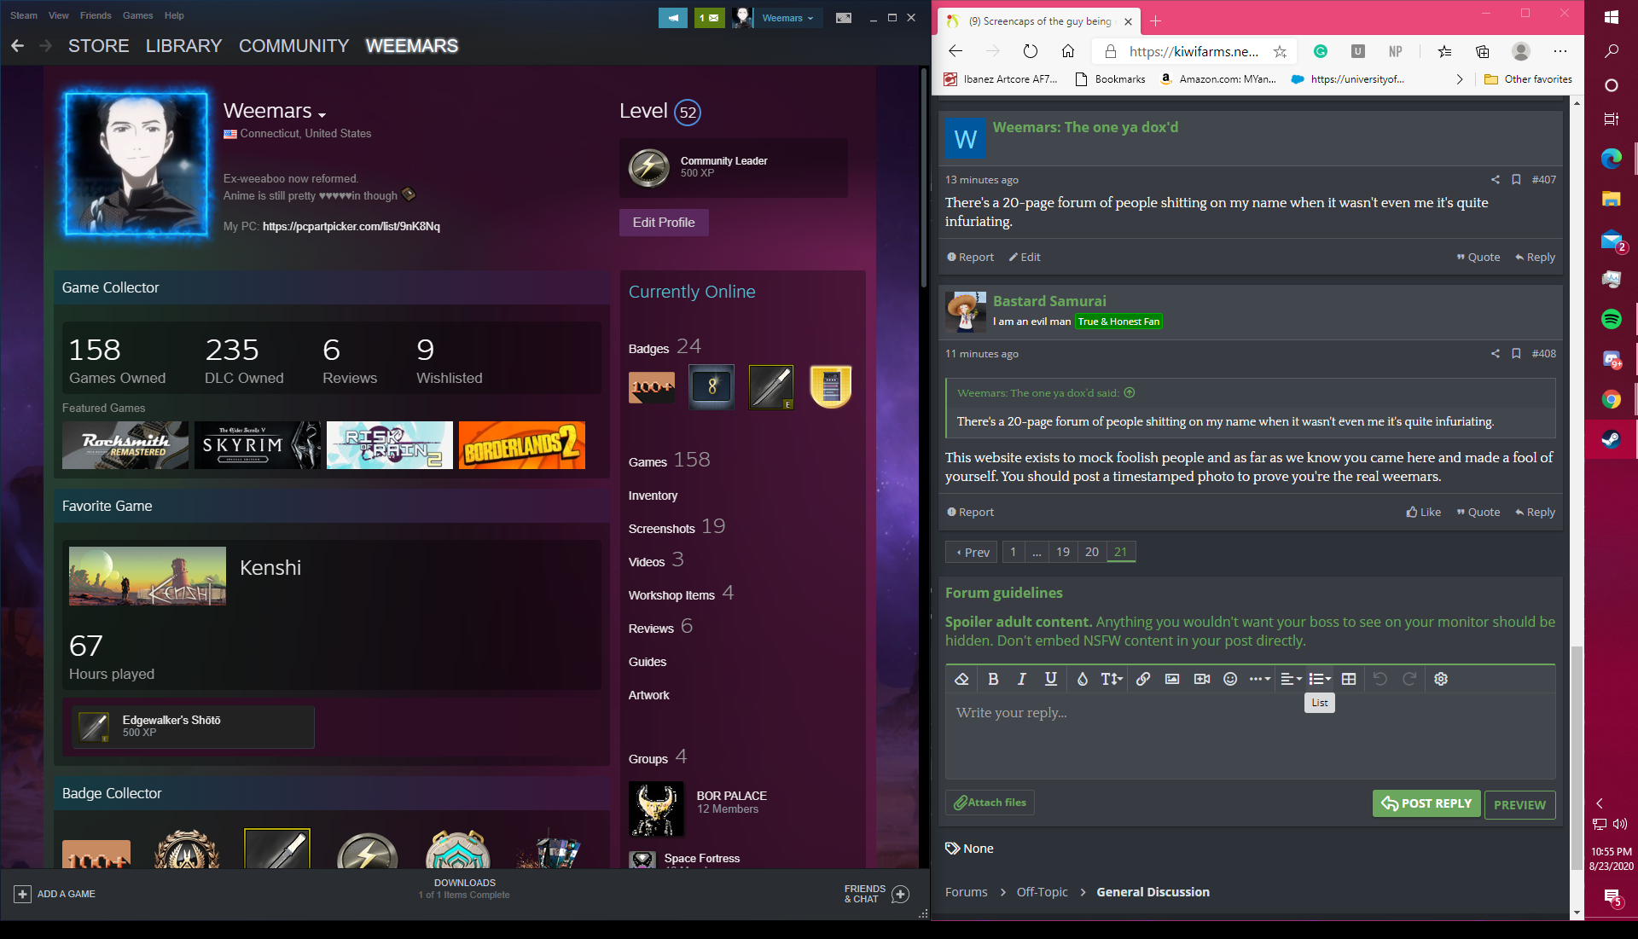
Task: Open the View menu in Steam
Action: click(59, 15)
